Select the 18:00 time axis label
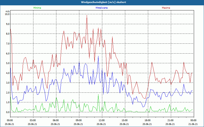Image resolution: width=204 pixels, height=127 pixels. point(147,120)
